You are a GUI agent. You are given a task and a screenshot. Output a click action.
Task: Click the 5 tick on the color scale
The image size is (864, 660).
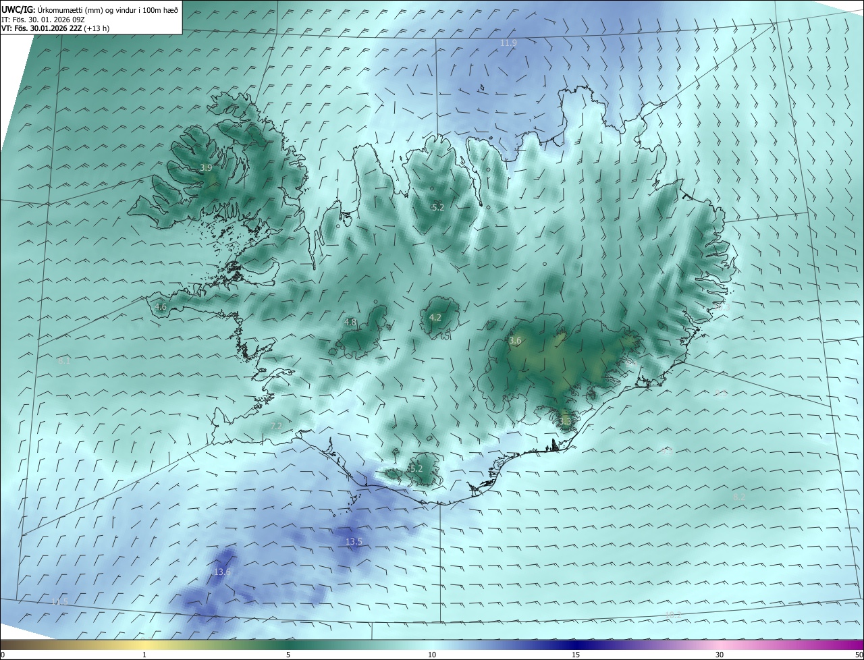point(288,655)
